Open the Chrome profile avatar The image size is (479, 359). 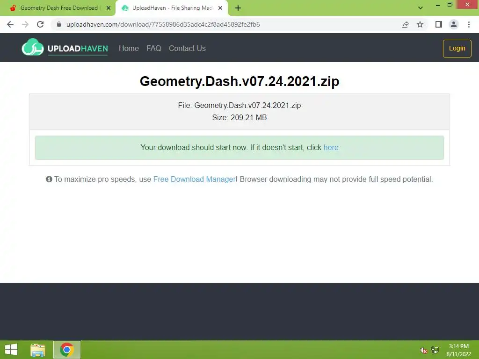454,24
